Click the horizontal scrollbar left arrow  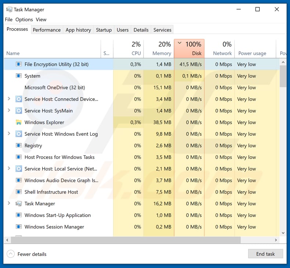[x=7, y=240]
